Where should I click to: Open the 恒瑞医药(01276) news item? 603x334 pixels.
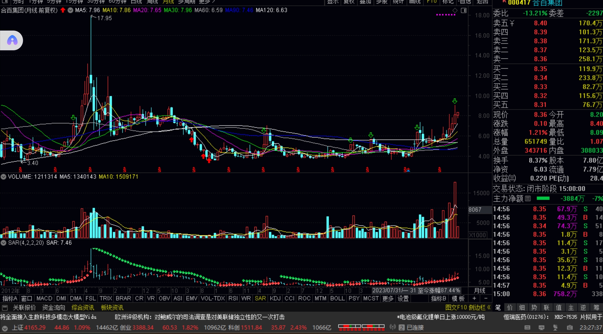coord(553,317)
